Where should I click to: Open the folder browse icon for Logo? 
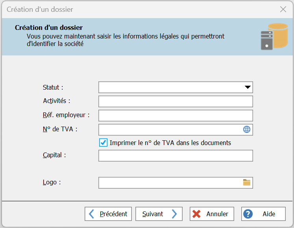click(247, 182)
